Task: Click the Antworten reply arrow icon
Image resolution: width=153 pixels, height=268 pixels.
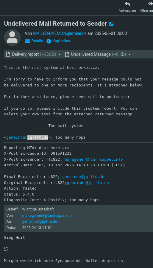Action: (127, 4)
